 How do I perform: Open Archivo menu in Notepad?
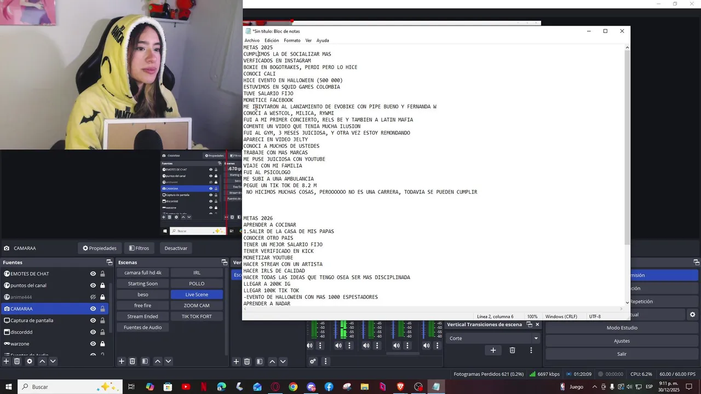(x=252, y=40)
